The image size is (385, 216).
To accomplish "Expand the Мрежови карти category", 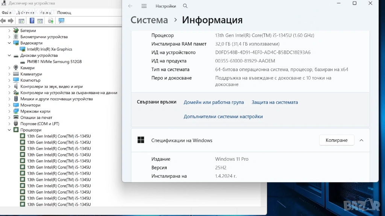I will click(x=9, y=111).
